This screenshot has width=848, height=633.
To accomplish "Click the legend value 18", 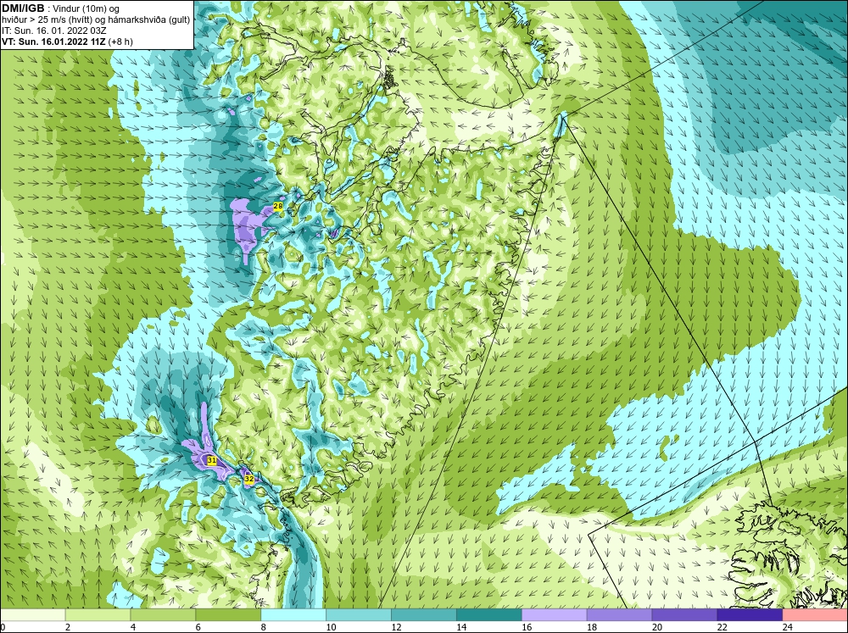I will click(x=592, y=627).
